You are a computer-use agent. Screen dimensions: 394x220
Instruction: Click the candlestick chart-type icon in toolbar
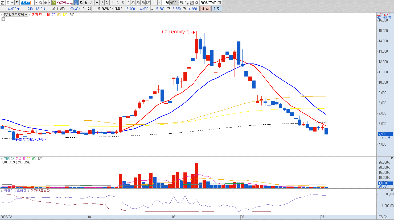click(181, 3)
